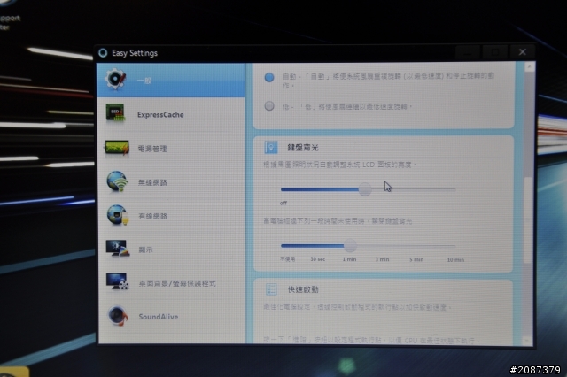This screenshot has width=567, height=377.
Task: Click the fast start section icon
Action: 271,289
